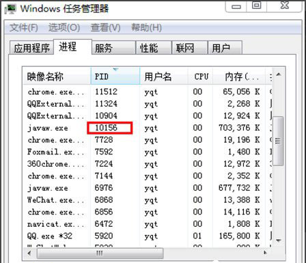Sort by CPU column header

coord(200,77)
